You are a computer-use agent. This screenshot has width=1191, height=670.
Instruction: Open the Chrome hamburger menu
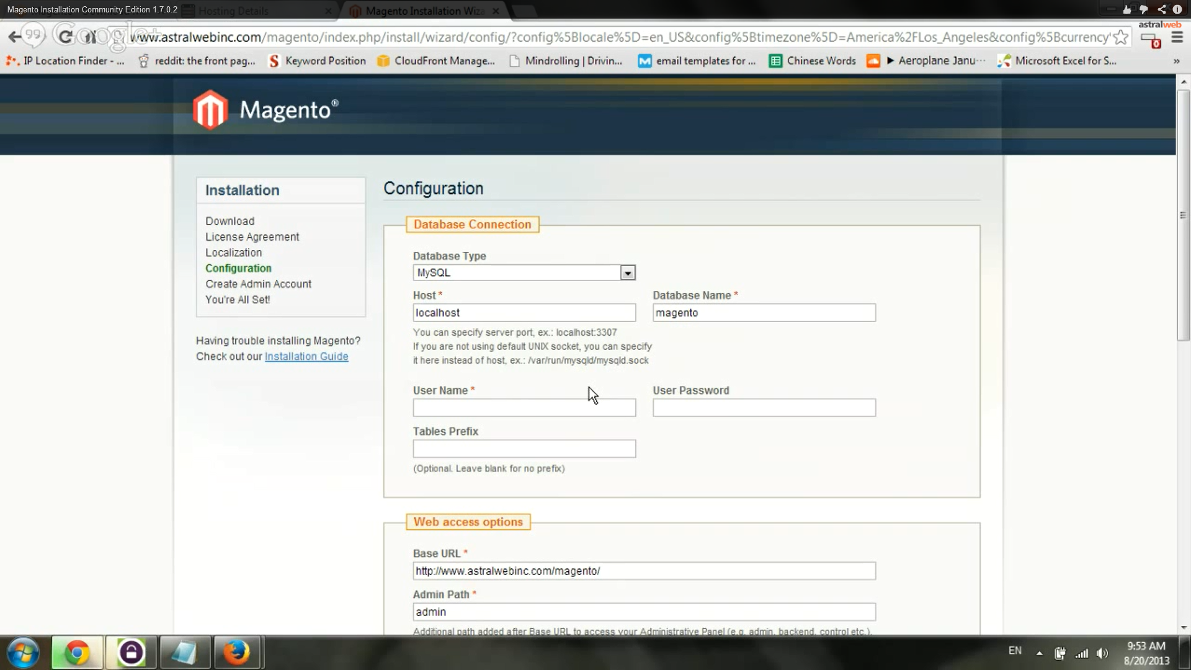tap(1177, 37)
